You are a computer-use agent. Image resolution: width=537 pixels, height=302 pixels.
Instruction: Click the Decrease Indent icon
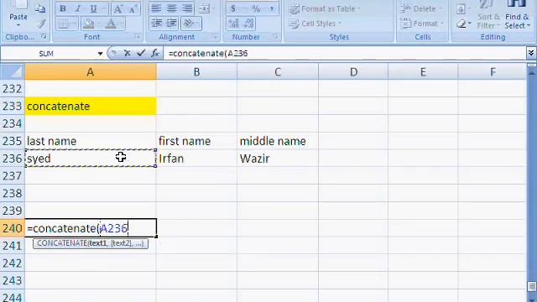(157, 23)
